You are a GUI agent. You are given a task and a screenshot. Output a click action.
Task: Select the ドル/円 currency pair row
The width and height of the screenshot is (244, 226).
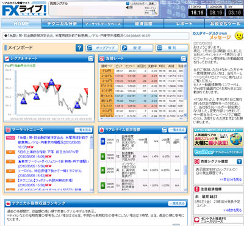pyautogui.click(x=142, y=71)
